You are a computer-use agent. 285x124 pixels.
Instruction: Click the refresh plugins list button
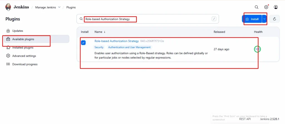[x=274, y=19]
